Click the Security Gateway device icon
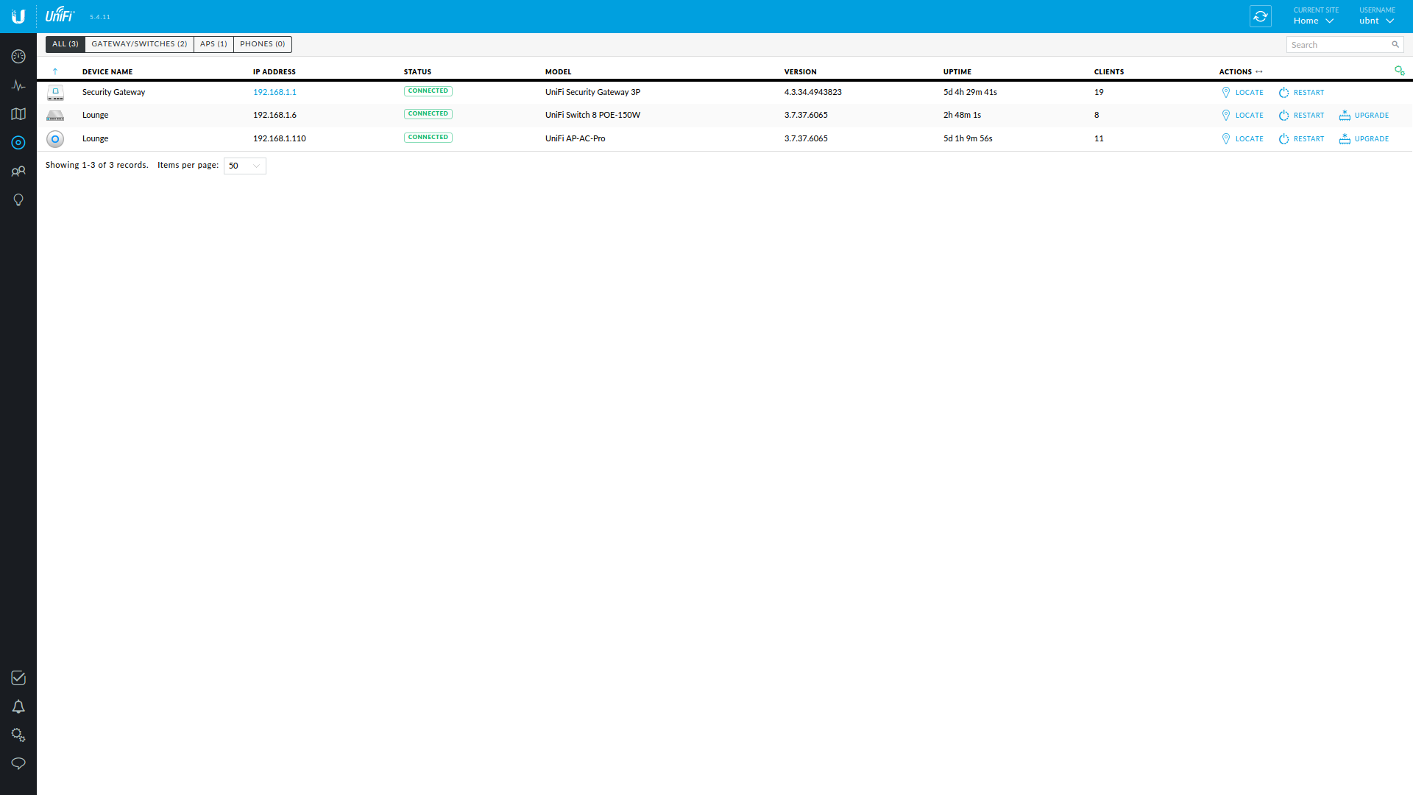The height and width of the screenshot is (795, 1413). (x=55, y=93)
